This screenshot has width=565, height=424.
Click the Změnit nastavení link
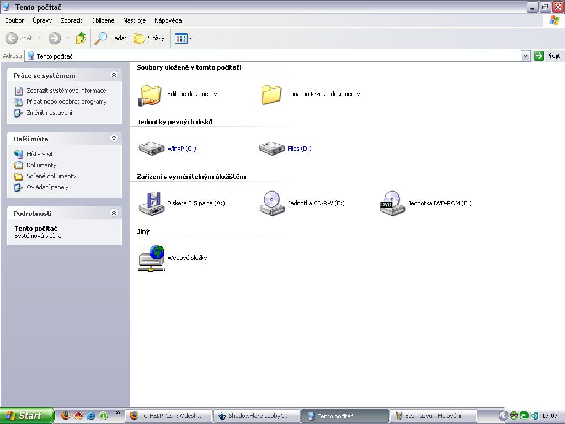click(49, 113)
